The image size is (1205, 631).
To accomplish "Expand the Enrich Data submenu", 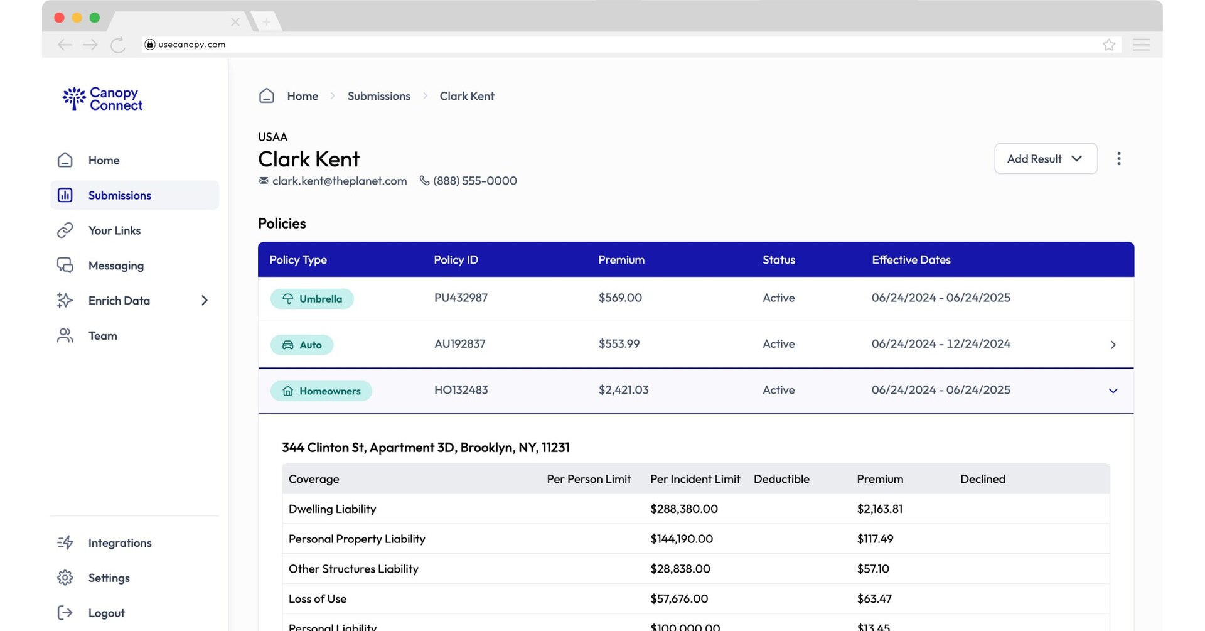I will click(205, 301).
